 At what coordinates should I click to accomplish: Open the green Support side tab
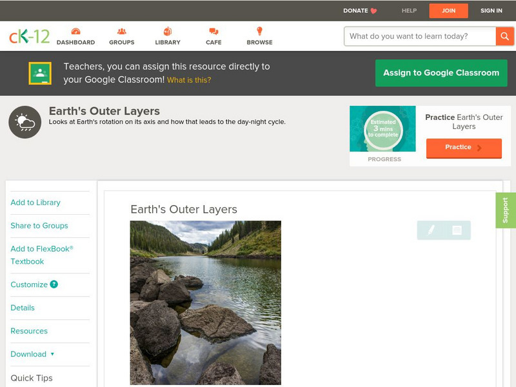(506, 210)
